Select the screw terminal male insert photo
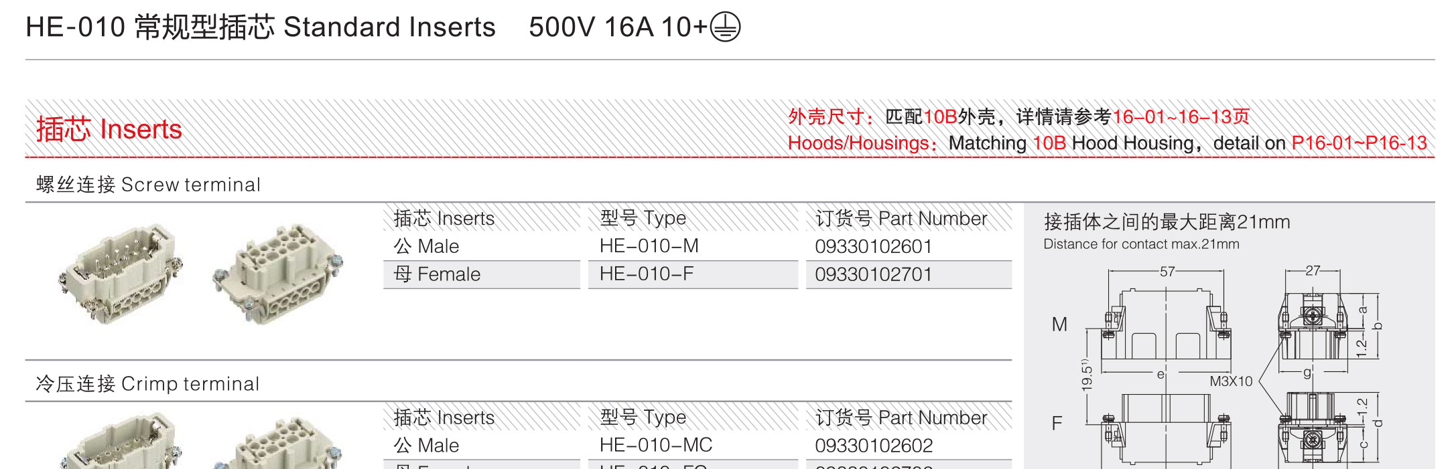Screen dimensions: 1456x469 point(121,274)
